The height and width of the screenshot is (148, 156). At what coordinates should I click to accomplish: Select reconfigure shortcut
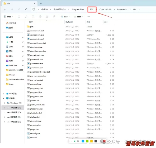coord(34,133)
